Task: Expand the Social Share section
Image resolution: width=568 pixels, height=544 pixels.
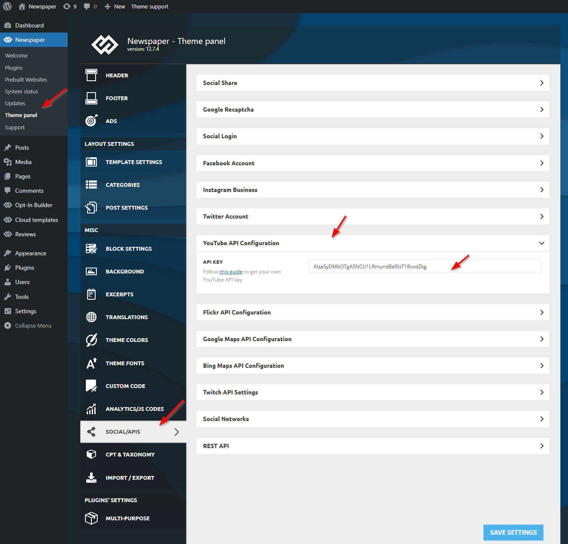Action: 373,83
